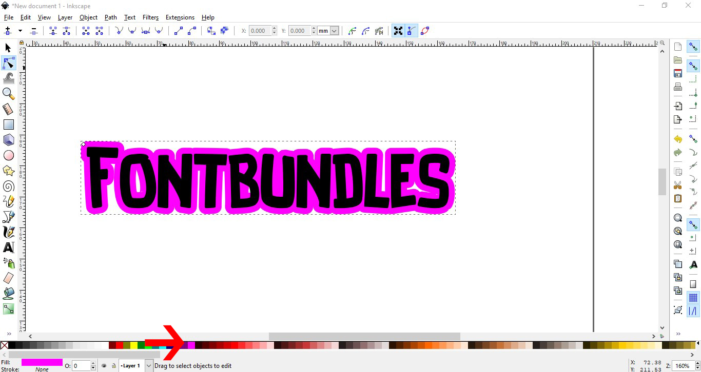Pick the magenta swatch in palette
Viewport: 701px width, 372px height.
tap(191, 345)
